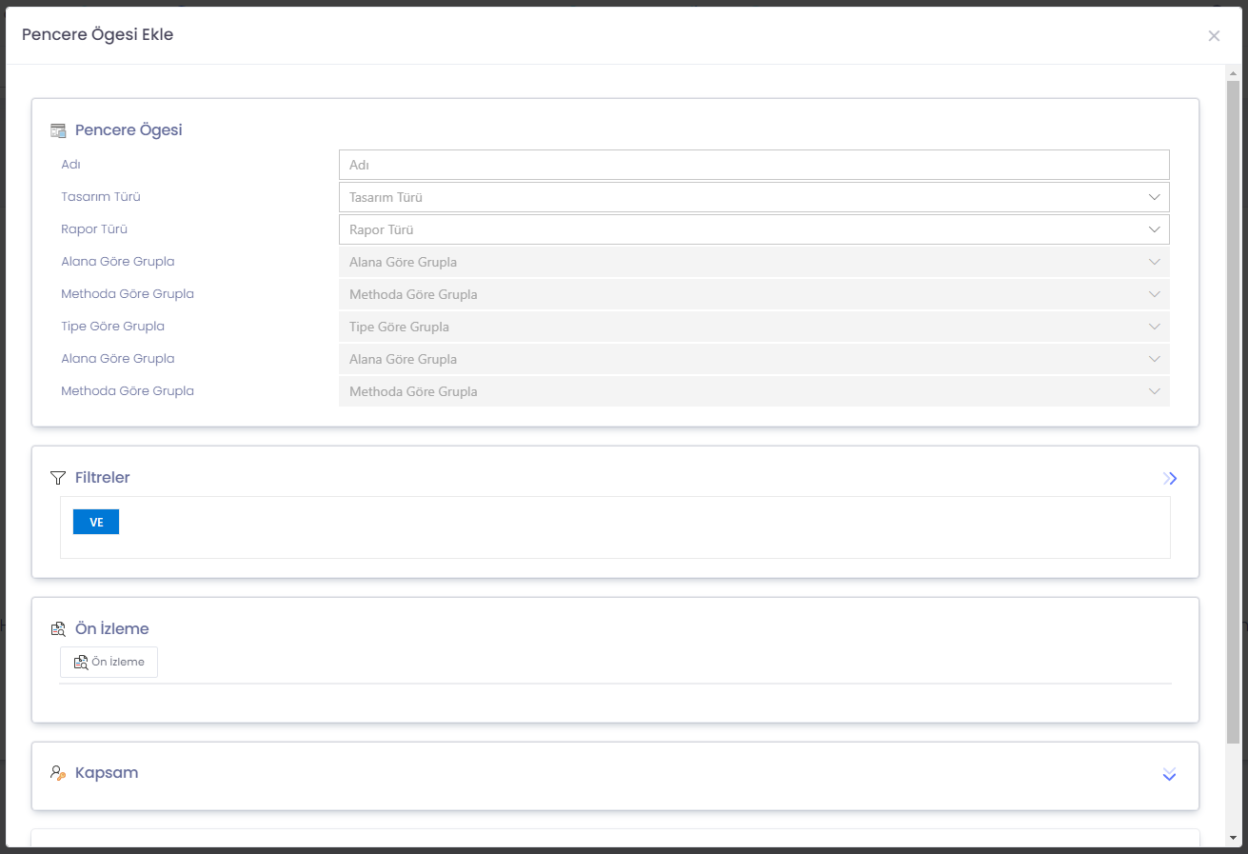Click the Kapsam heading text
Image resolution: width=1248 pixels, height=854 pixels.
click(x=107, y=773)
